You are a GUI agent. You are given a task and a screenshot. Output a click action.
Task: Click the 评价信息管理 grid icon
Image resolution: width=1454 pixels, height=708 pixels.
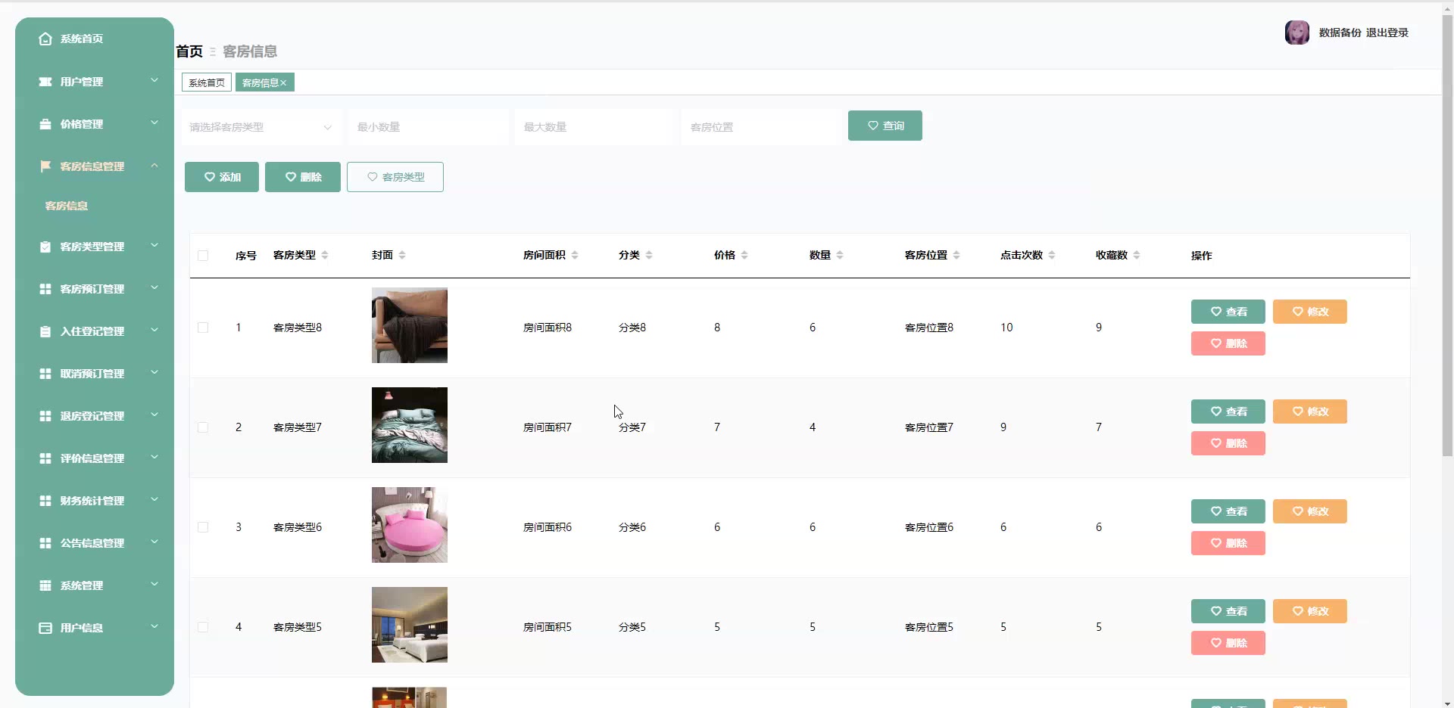coord(45,458)
